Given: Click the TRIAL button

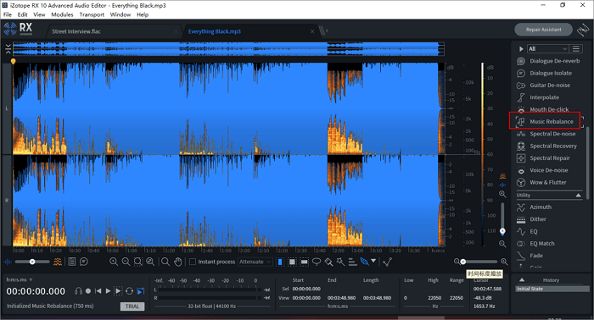Looking at the screenshot, I should click(132, 306).
